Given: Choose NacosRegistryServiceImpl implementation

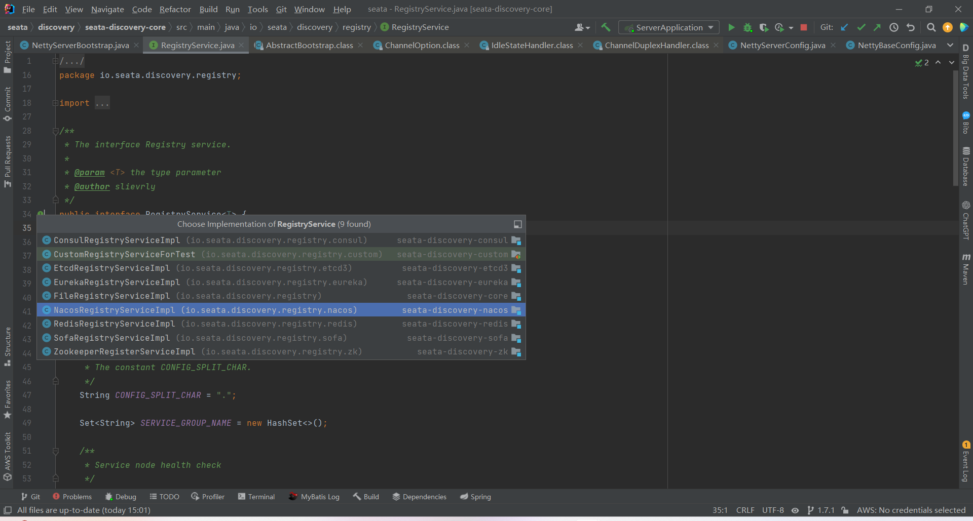Looking at the screenshot, I should pos(281,310).
